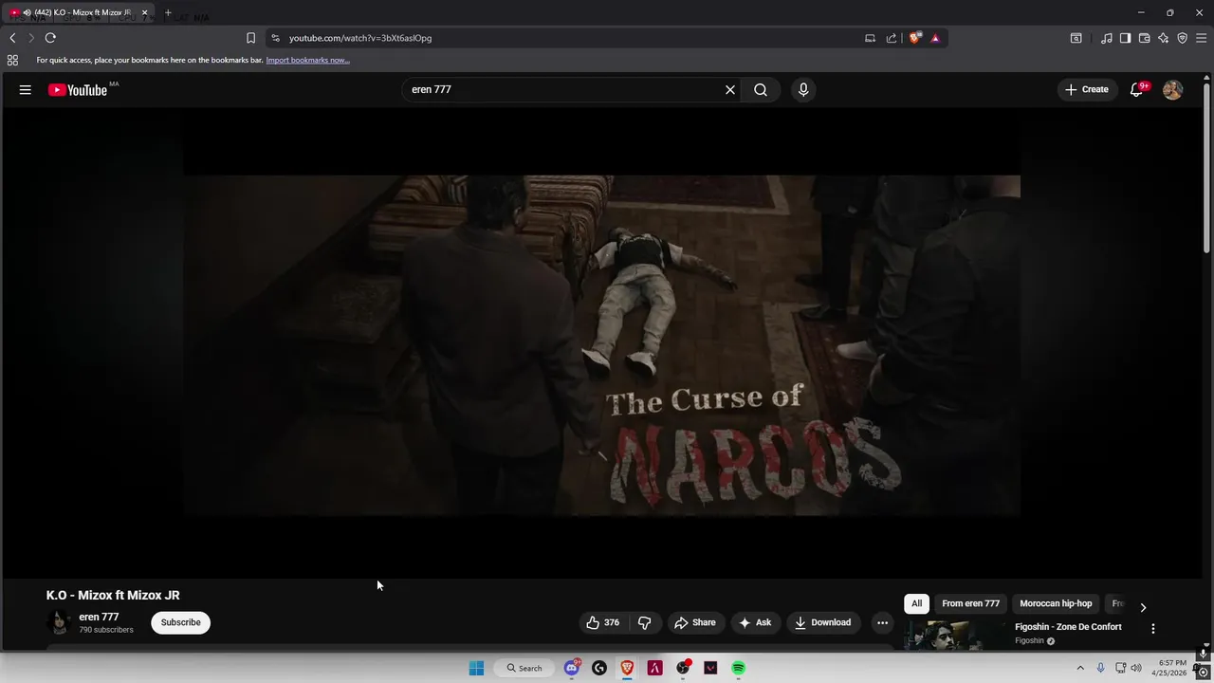Viewport: 1214px width, 683px height.
Task: Open the bookmarks bar apps grid icon
Action: [12, 60]
